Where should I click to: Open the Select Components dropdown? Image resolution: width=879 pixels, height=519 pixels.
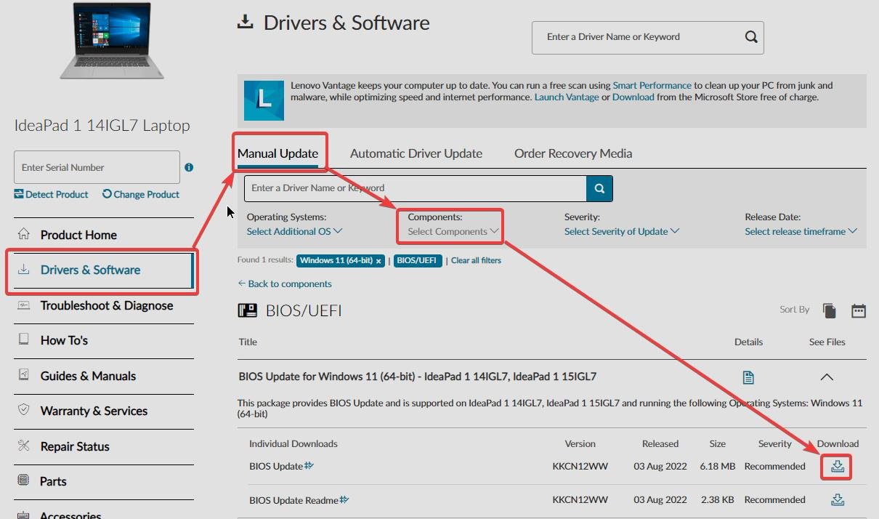pos(453,231)
